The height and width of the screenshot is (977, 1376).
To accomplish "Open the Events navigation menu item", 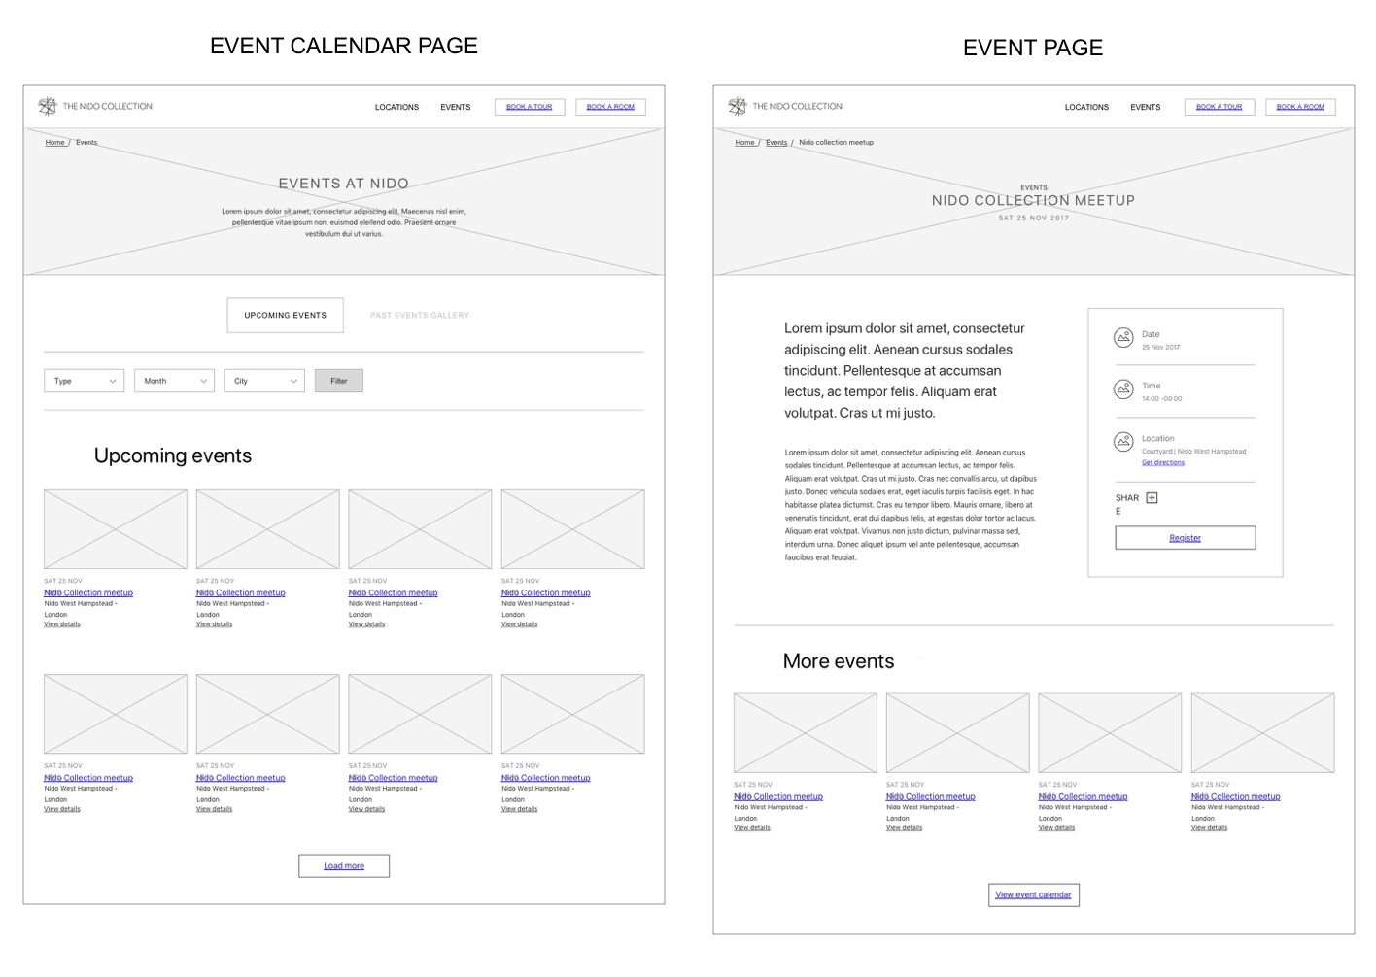I will [x=455, y=107].
